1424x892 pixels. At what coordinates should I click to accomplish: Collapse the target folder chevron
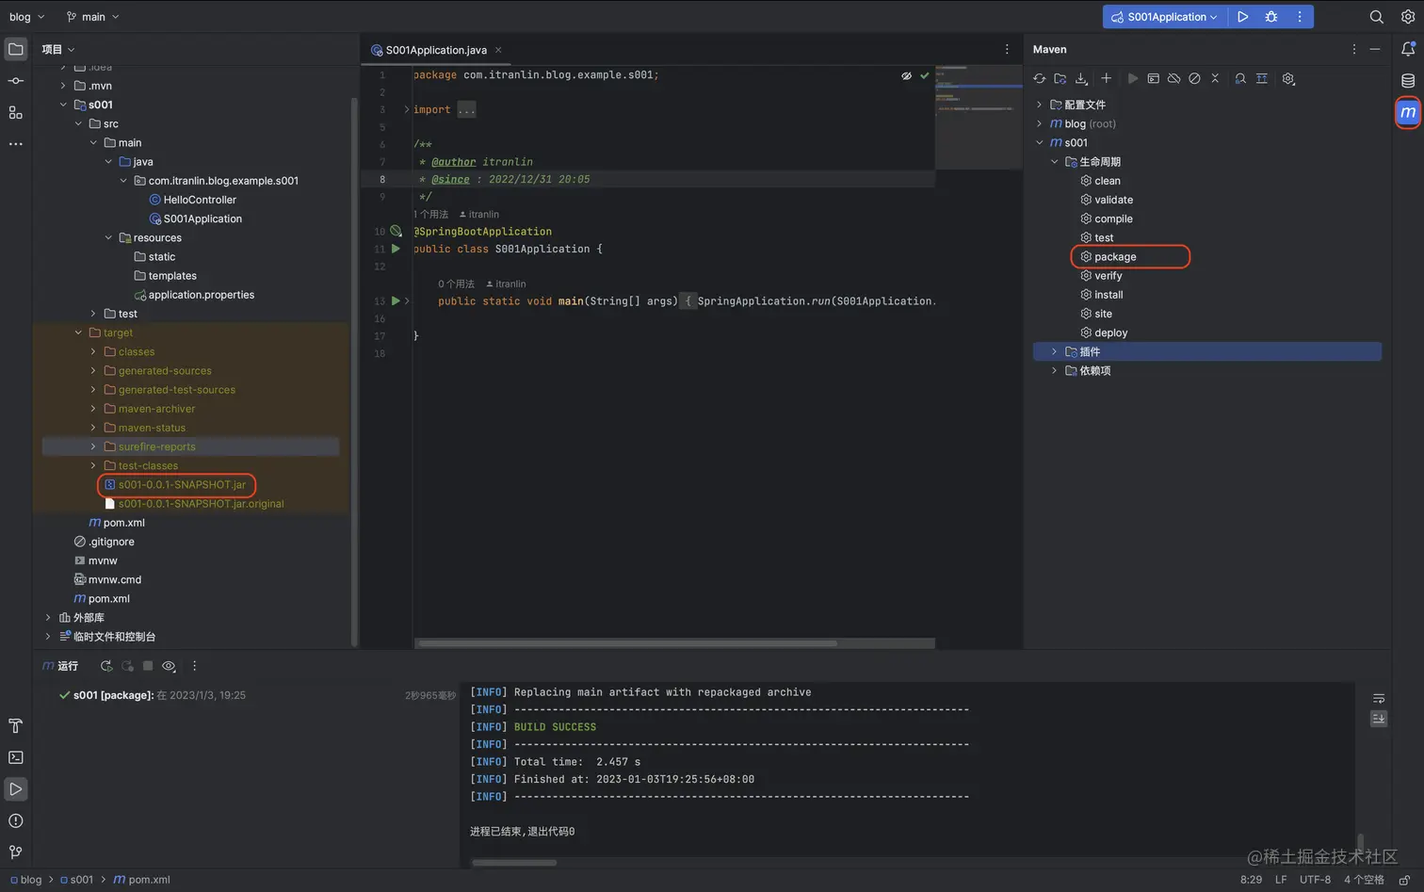pyautogui.click(x=78, y=332)
